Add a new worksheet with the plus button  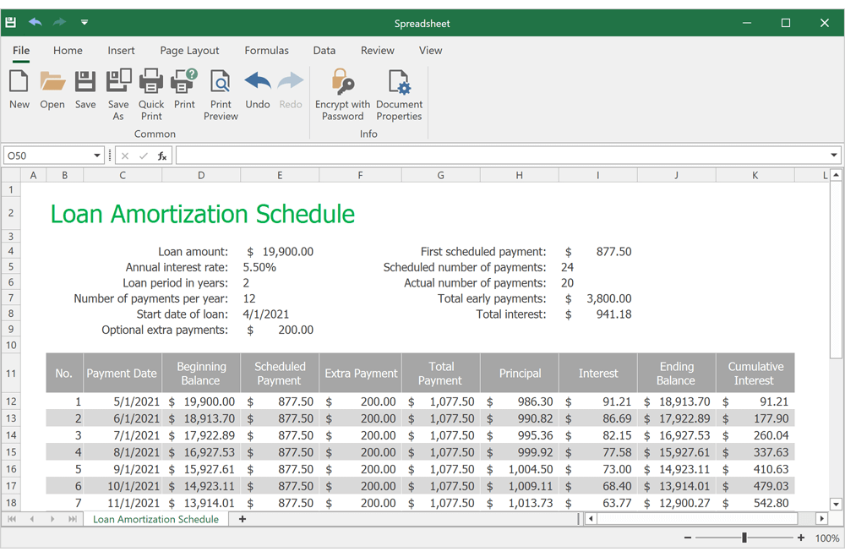tap(242, 519)
